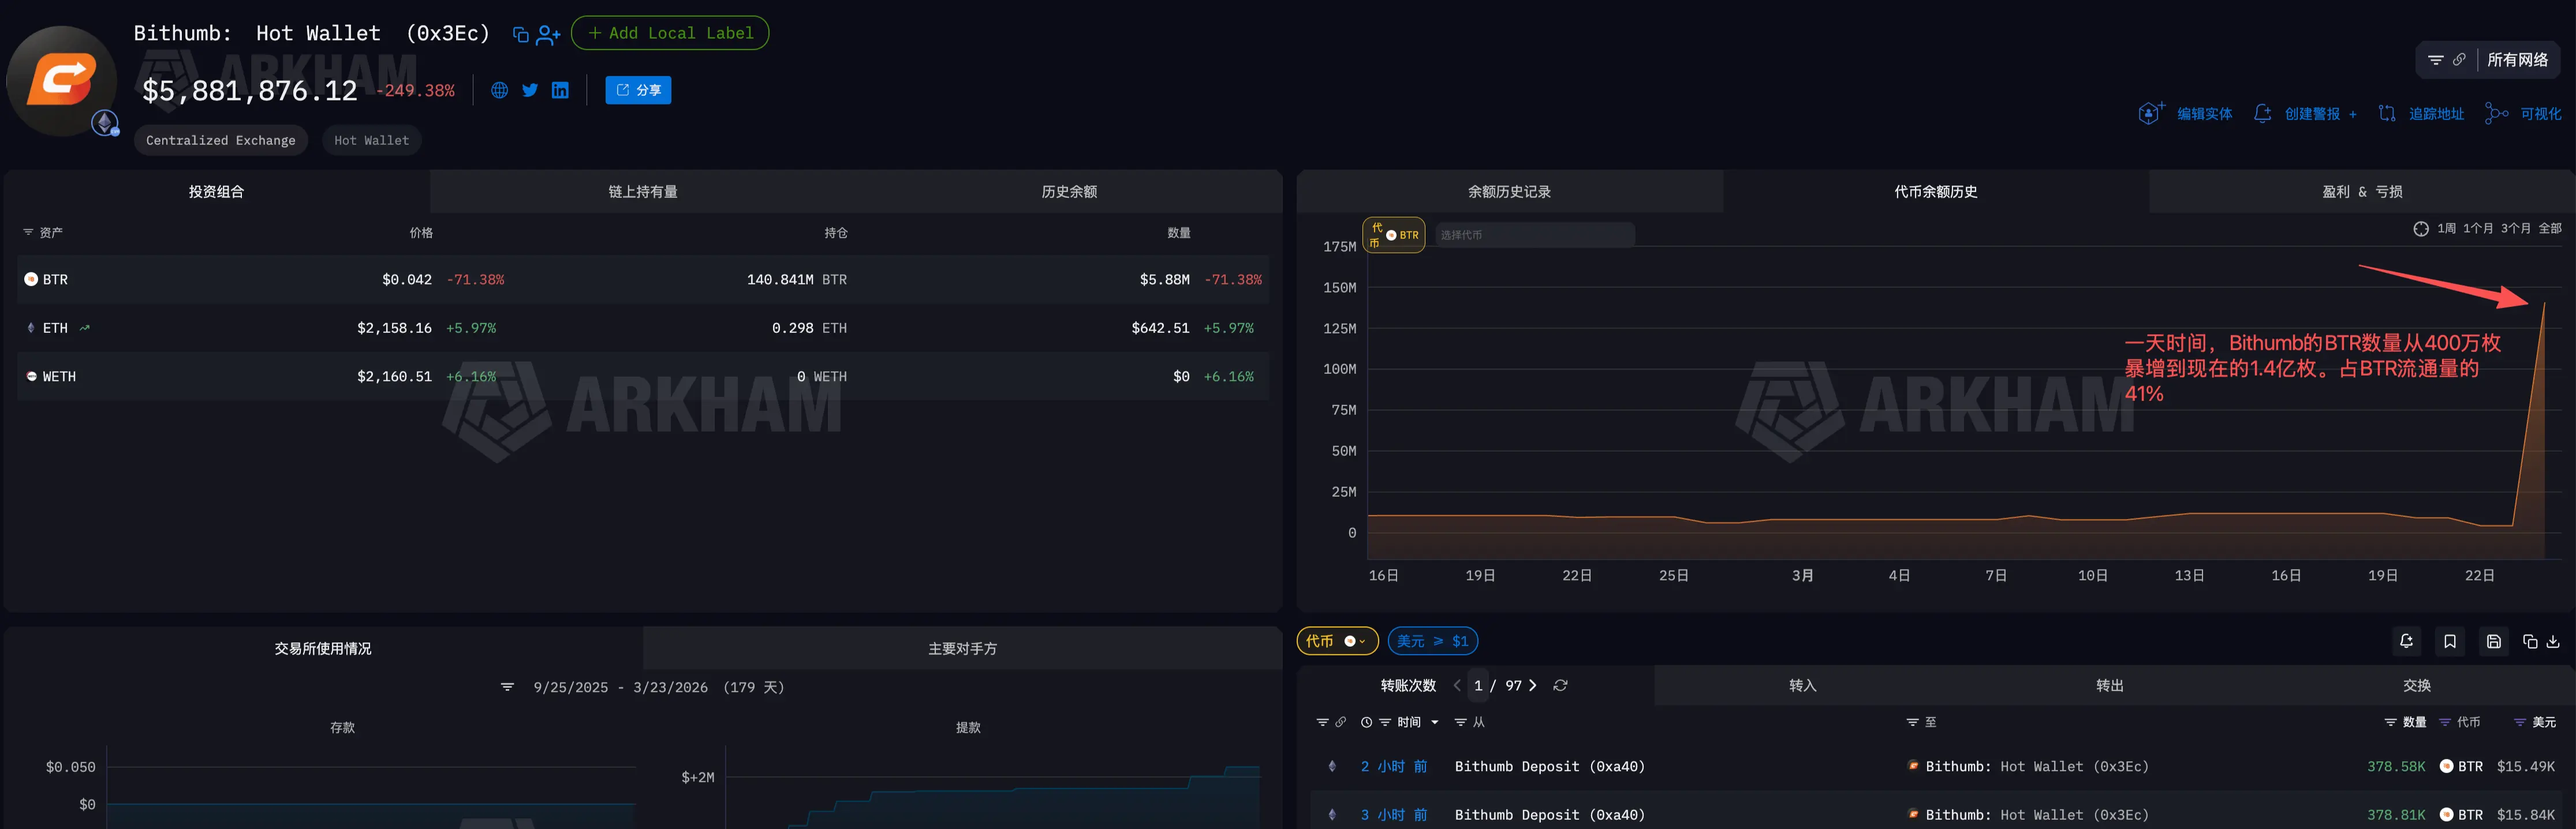2576x829 pixels.
Task: Click the download icon above transfers
Action: coord(2553,642)
